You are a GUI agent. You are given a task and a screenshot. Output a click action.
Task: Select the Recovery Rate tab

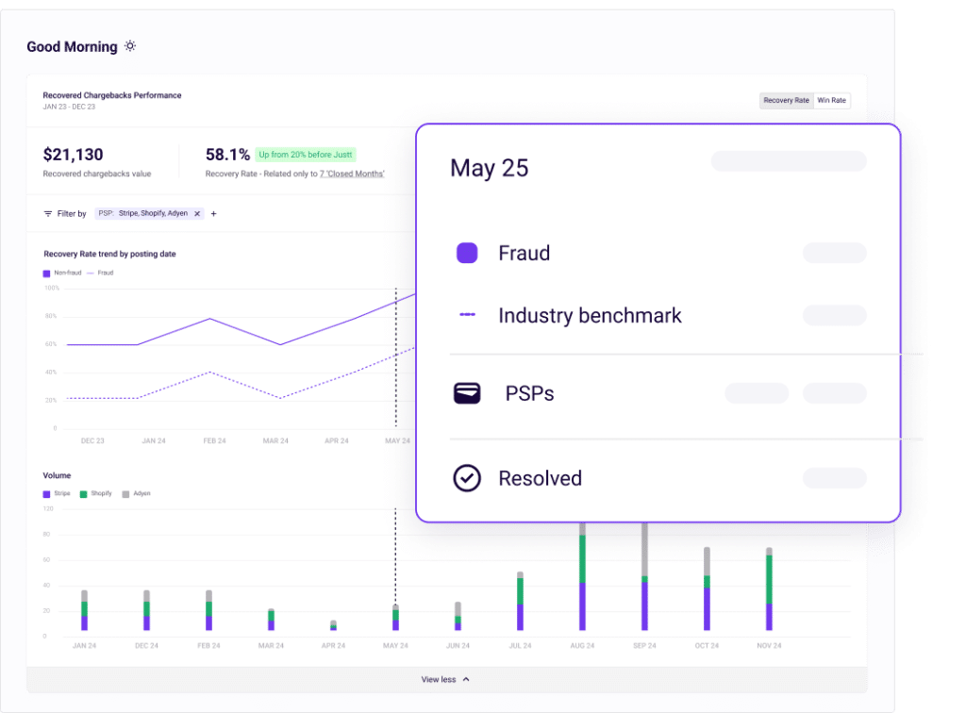(x=786, y=100)
